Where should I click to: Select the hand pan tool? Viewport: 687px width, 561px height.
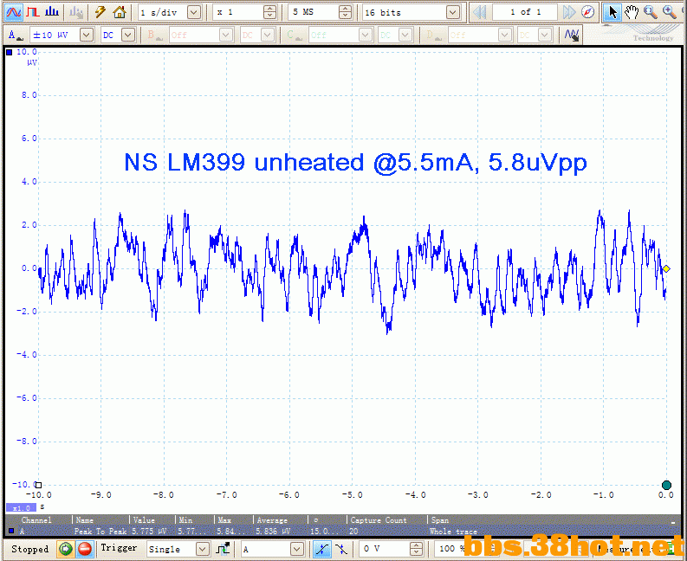click(632, 12)
